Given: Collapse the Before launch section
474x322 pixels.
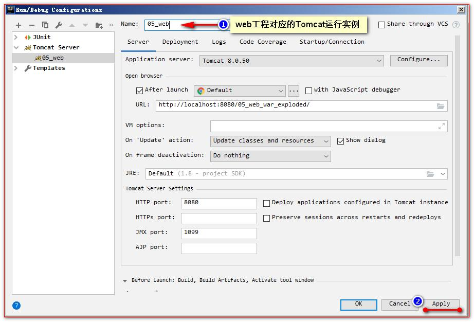Looking at the screenshot, I should (125, 280).
